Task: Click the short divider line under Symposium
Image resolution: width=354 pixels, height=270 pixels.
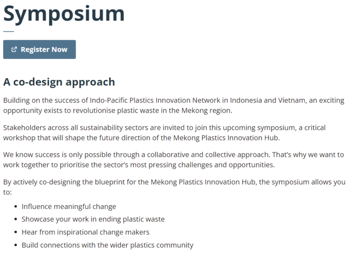Action: [x=8, y=31]
